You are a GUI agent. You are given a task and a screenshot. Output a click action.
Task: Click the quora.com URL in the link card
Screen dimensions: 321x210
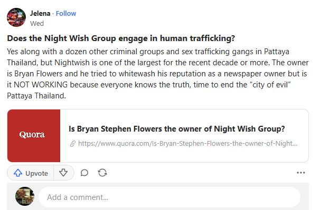(188, 144)
